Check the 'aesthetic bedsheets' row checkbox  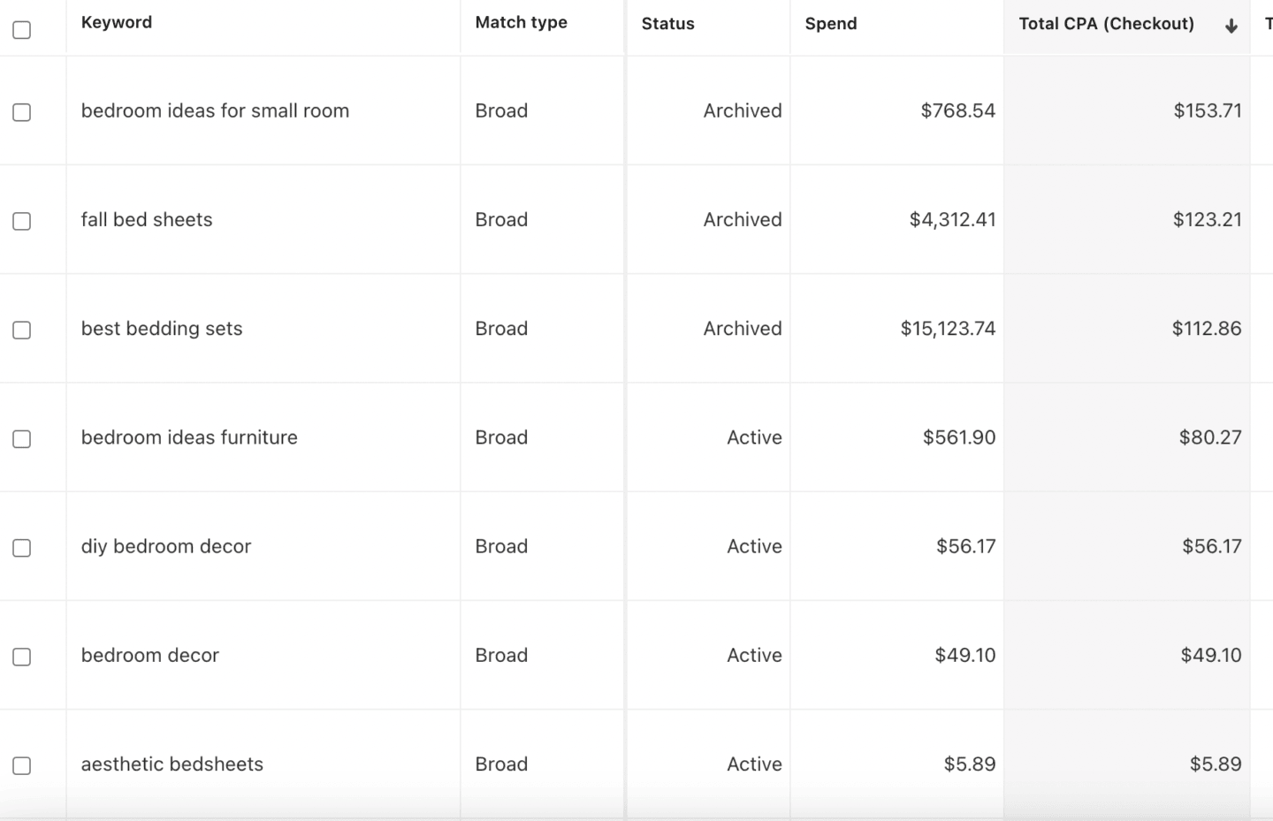[22, 765]
